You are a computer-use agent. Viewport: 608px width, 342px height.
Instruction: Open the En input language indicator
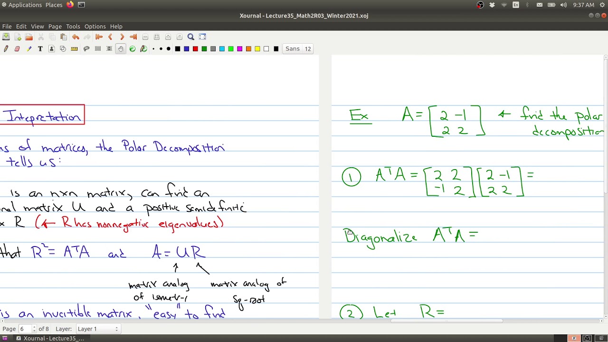click(516, 5)
